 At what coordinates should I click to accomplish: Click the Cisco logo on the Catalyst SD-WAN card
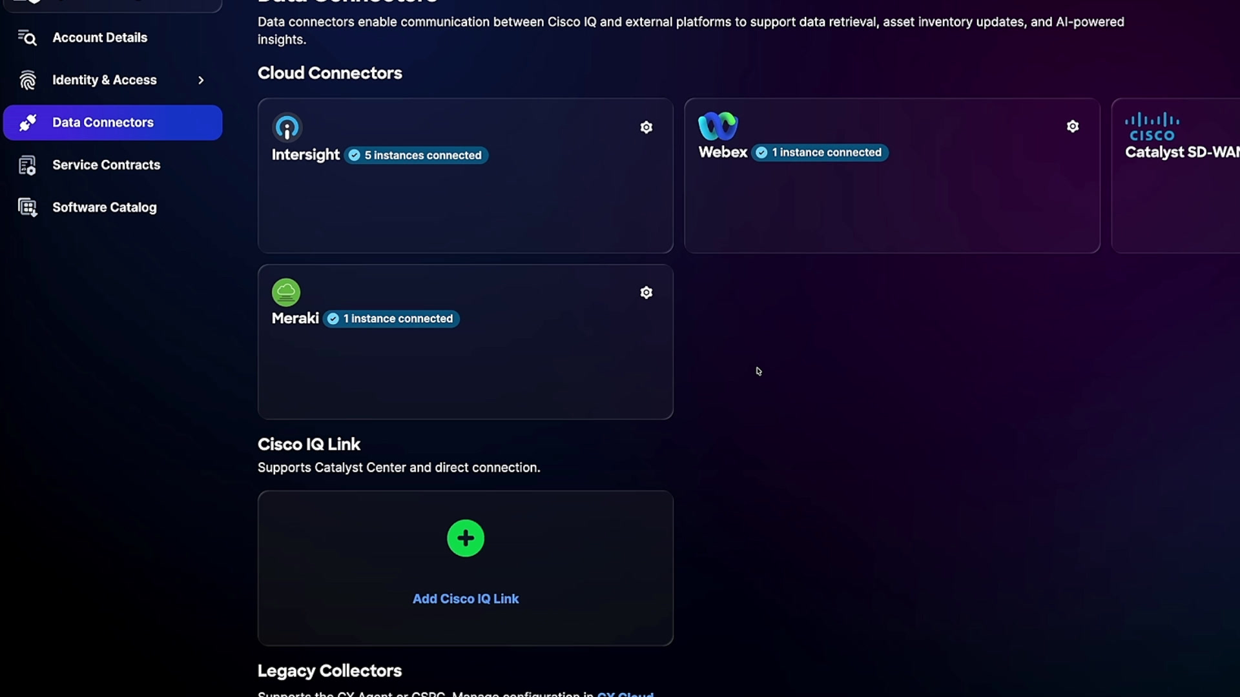[1152, 127]
